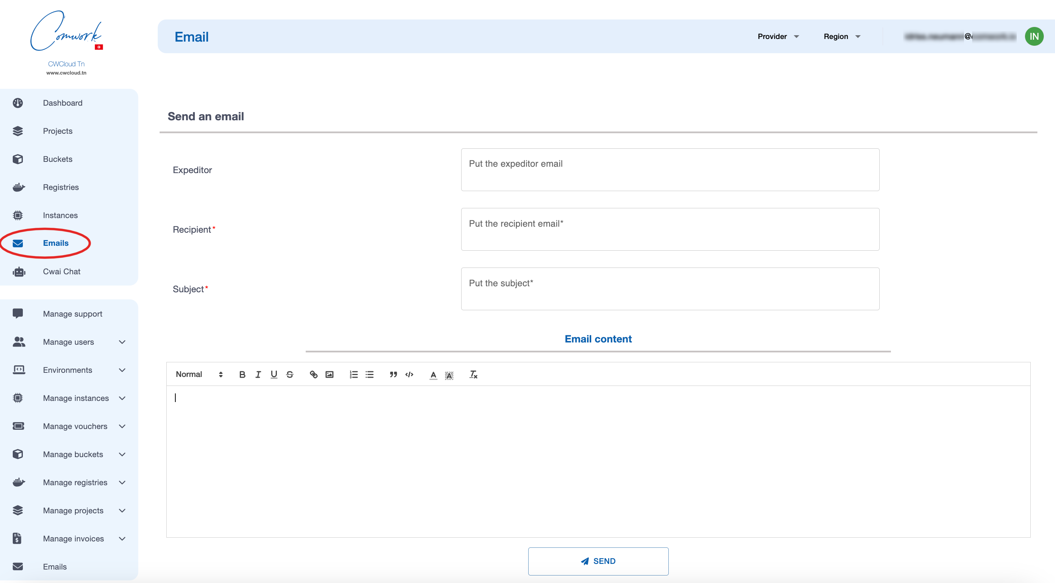Image resolution: width=1055 pixels, height=583 pixels.
Task: Click the Italic formatting icon
Action: click(x=258, y=374)
